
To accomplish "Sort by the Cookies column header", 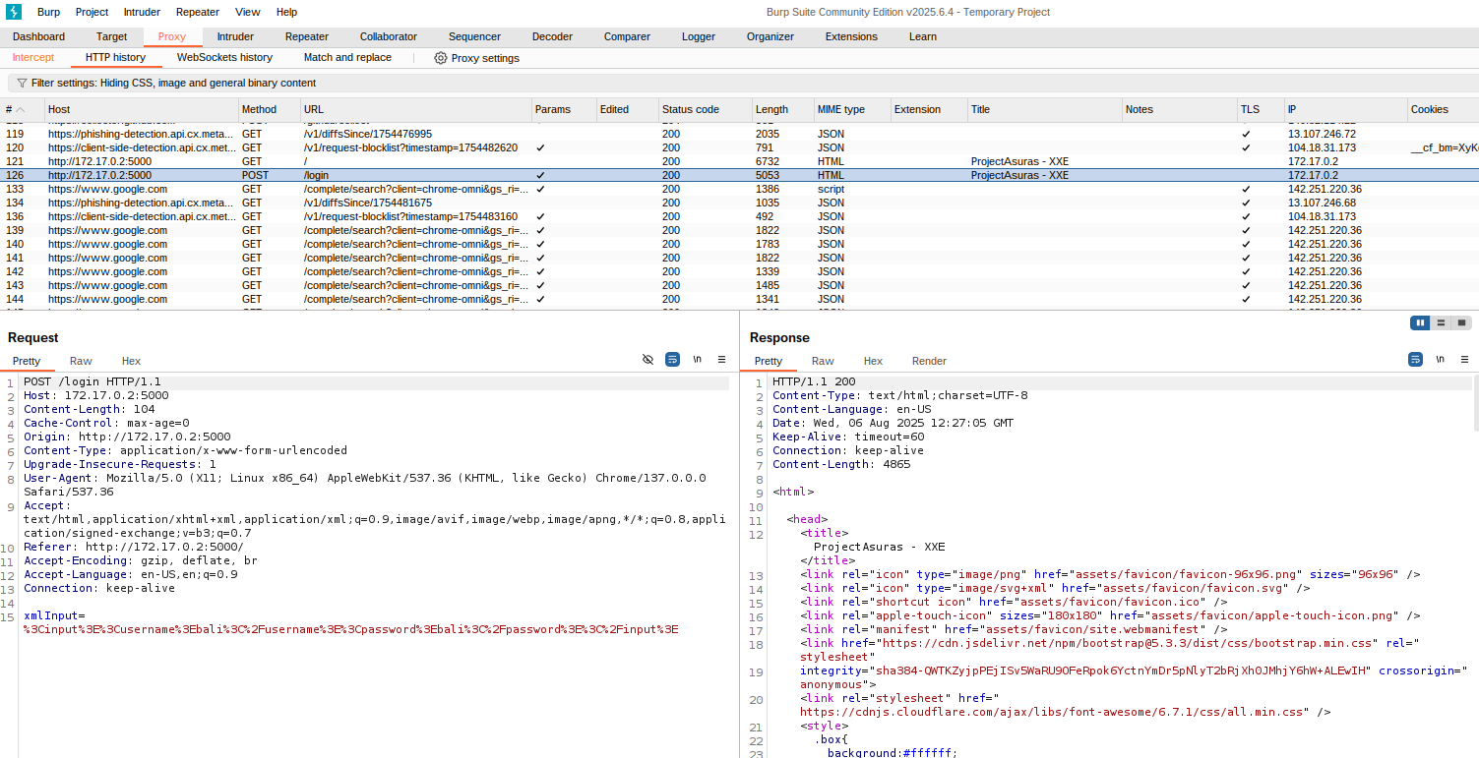I will coord(1443,109).
